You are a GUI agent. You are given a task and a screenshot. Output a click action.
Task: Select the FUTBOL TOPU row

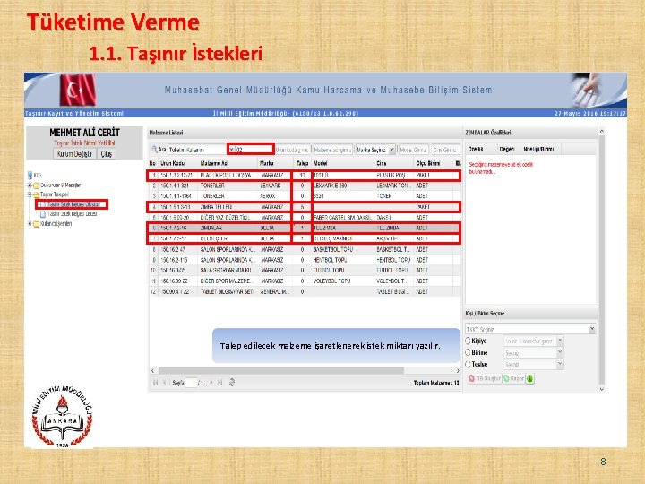click(304, 271)
